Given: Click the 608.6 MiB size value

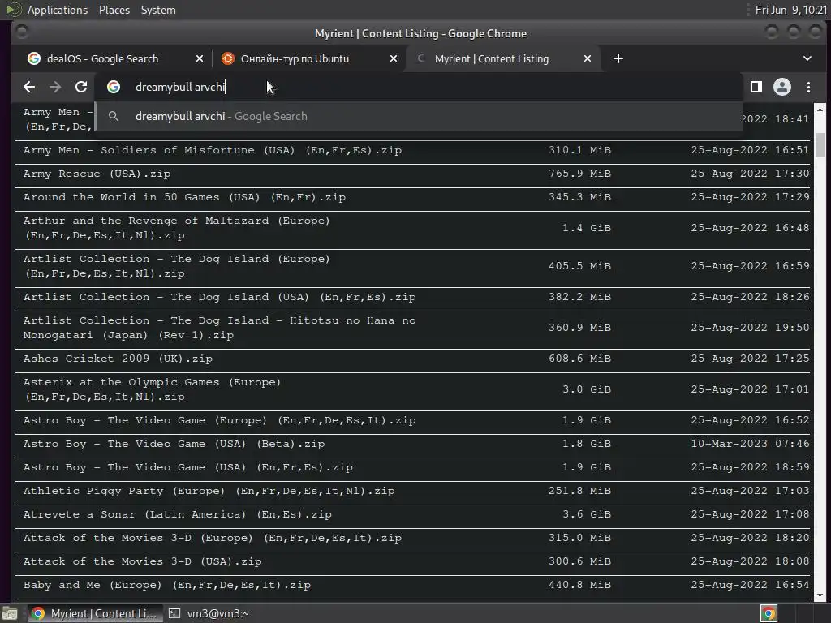Looking at the screenshot, I should pos(579,359).
